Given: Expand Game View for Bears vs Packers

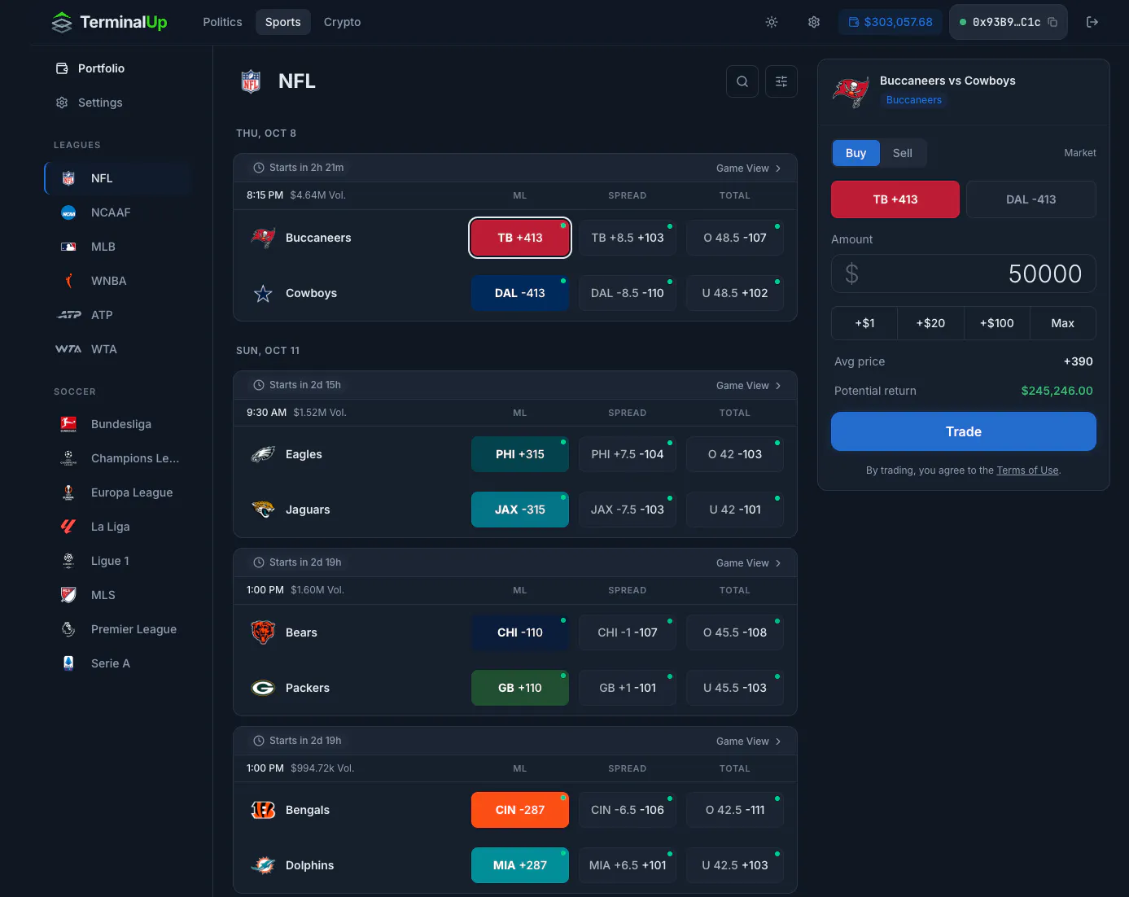Looking at the screenshot, I should 749,563.
